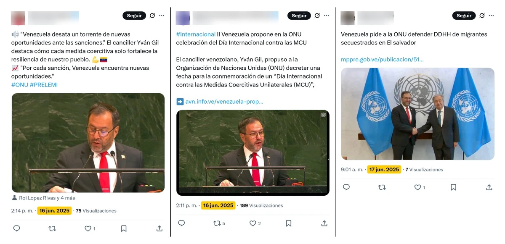This screenshot has width=505, height=244.
Task: Repost the middle post with 5 reposts
Action: pyautogui.click(x=219, y=223)
